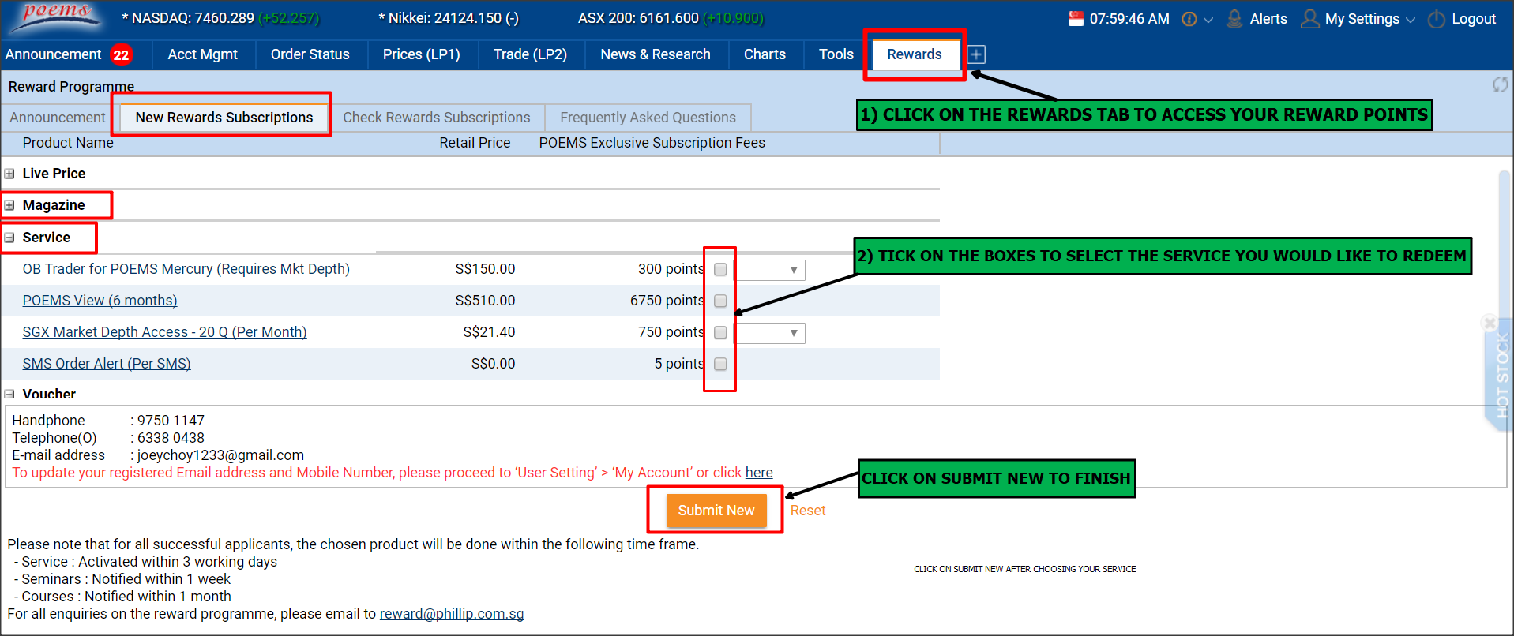
Task: Click the Logout text label
Action: [x=1474, y=19]
